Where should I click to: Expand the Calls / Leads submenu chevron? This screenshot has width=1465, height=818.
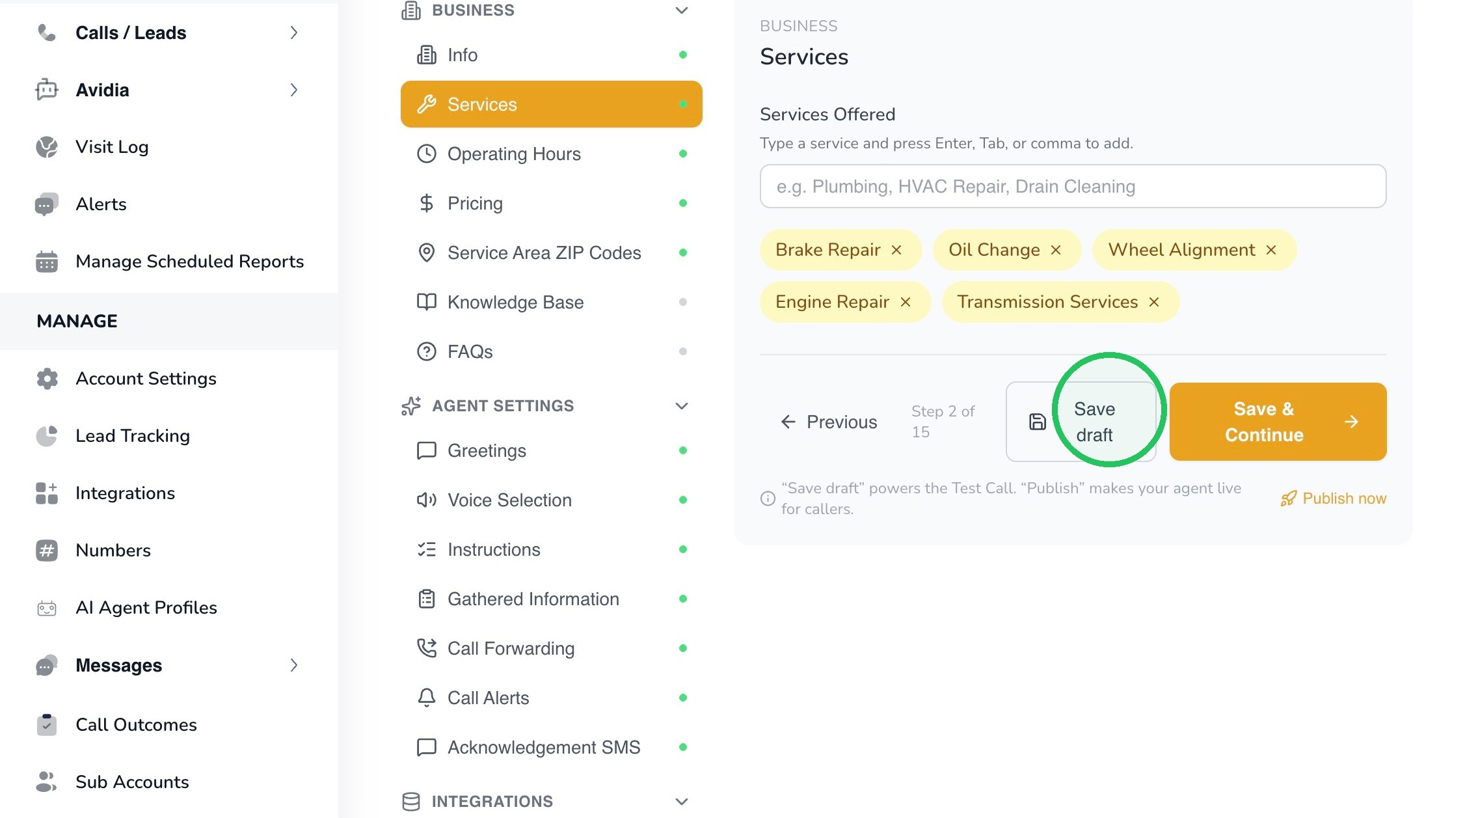(x=293, y=33)
